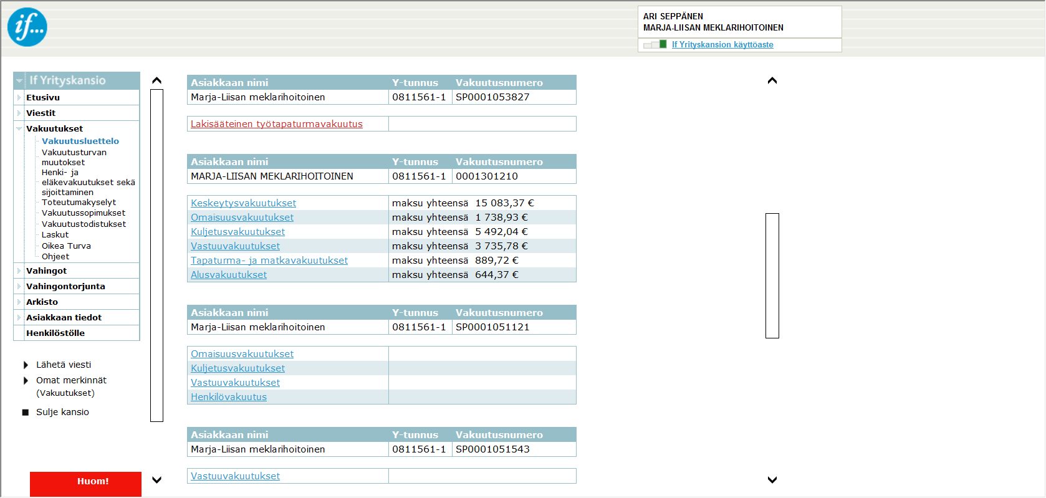Open Vastuuvakuutukset link with 3 735,78 €
Screen dimensions: 1046x498
235,246
